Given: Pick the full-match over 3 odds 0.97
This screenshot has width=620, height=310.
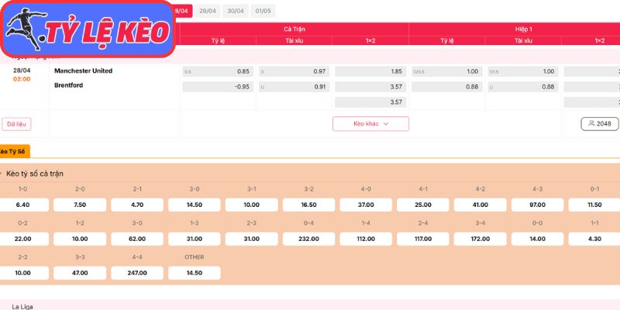Looking at the screenshot, I should point(293,71).
